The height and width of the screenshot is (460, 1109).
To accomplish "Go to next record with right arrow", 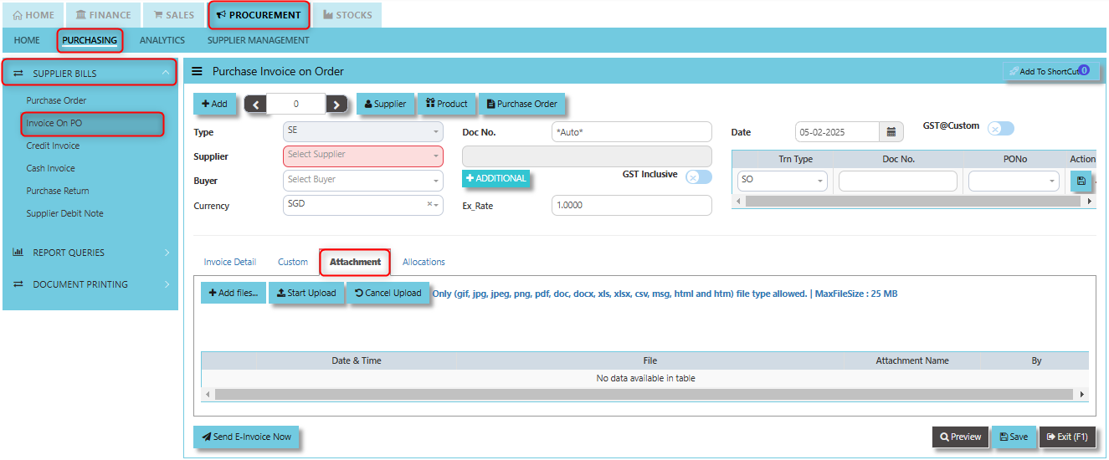I will (336, 105).
